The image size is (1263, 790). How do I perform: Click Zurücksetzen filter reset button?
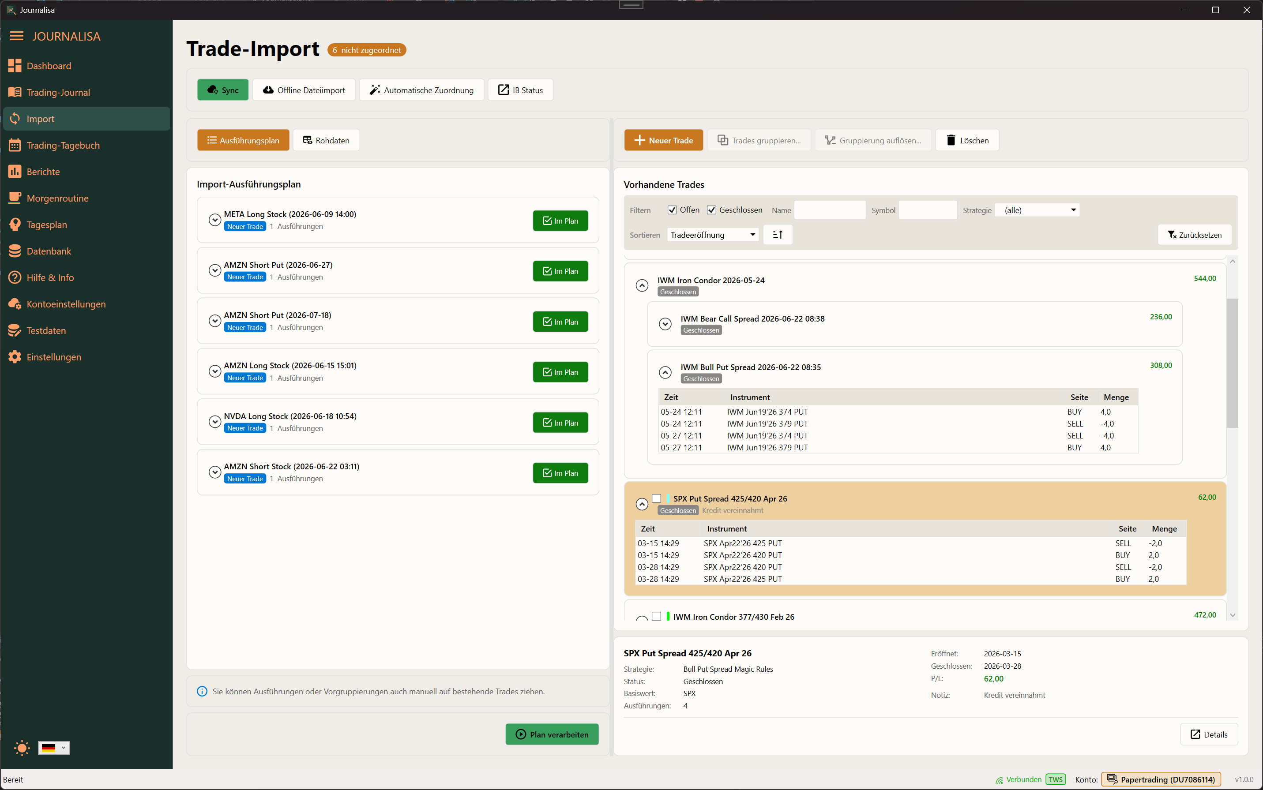[x=1195, y=235]
